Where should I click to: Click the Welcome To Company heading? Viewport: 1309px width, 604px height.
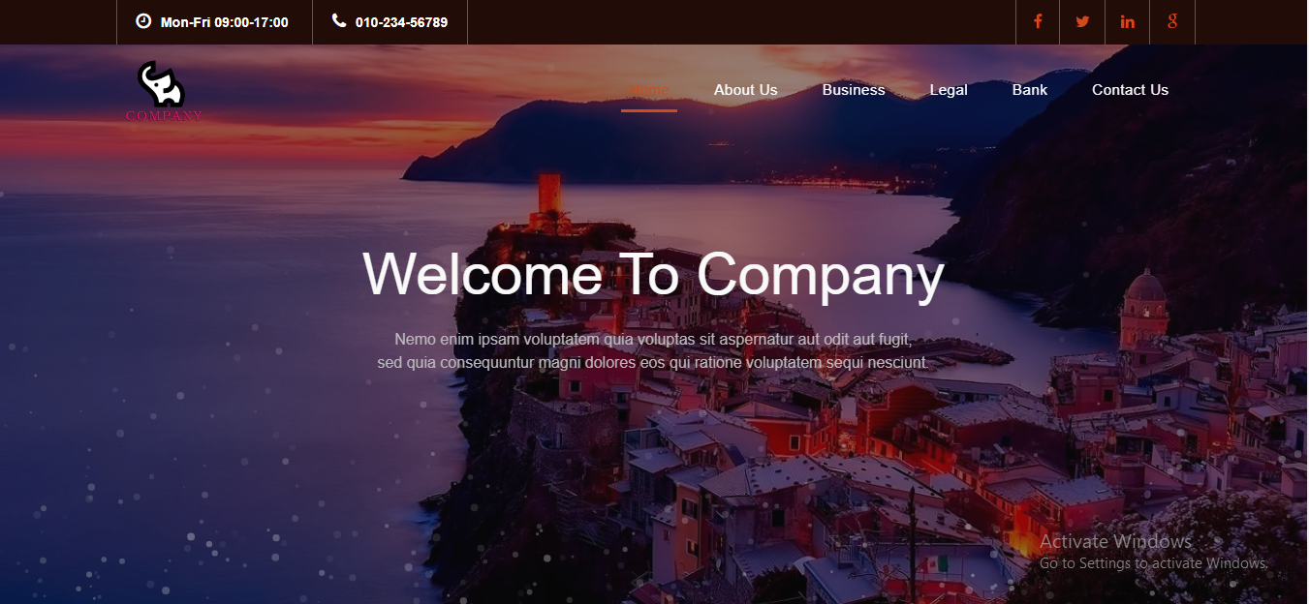coord(653,274)
